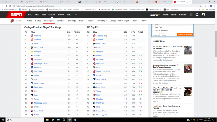Open the NHL section

[69, 15]
